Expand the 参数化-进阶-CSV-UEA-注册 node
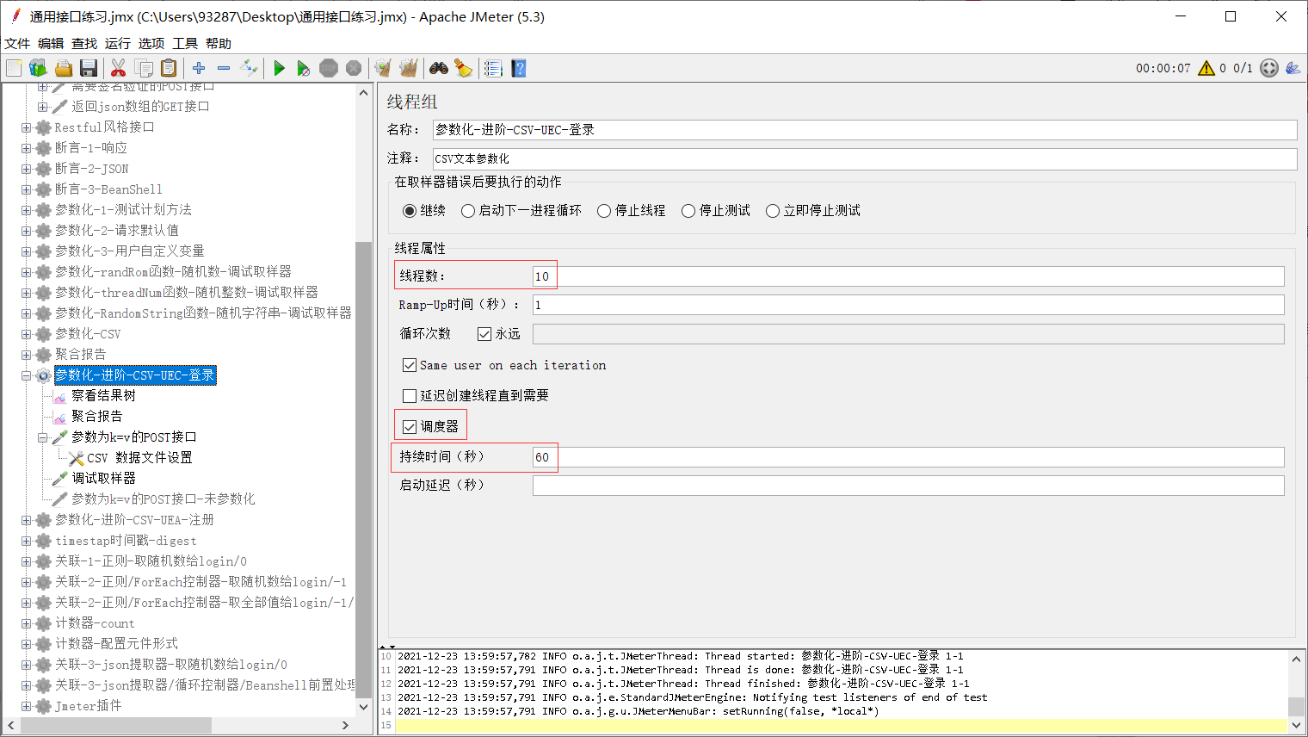The width and height of the screenshot is (1308, 737). click(x=26, y=520)
